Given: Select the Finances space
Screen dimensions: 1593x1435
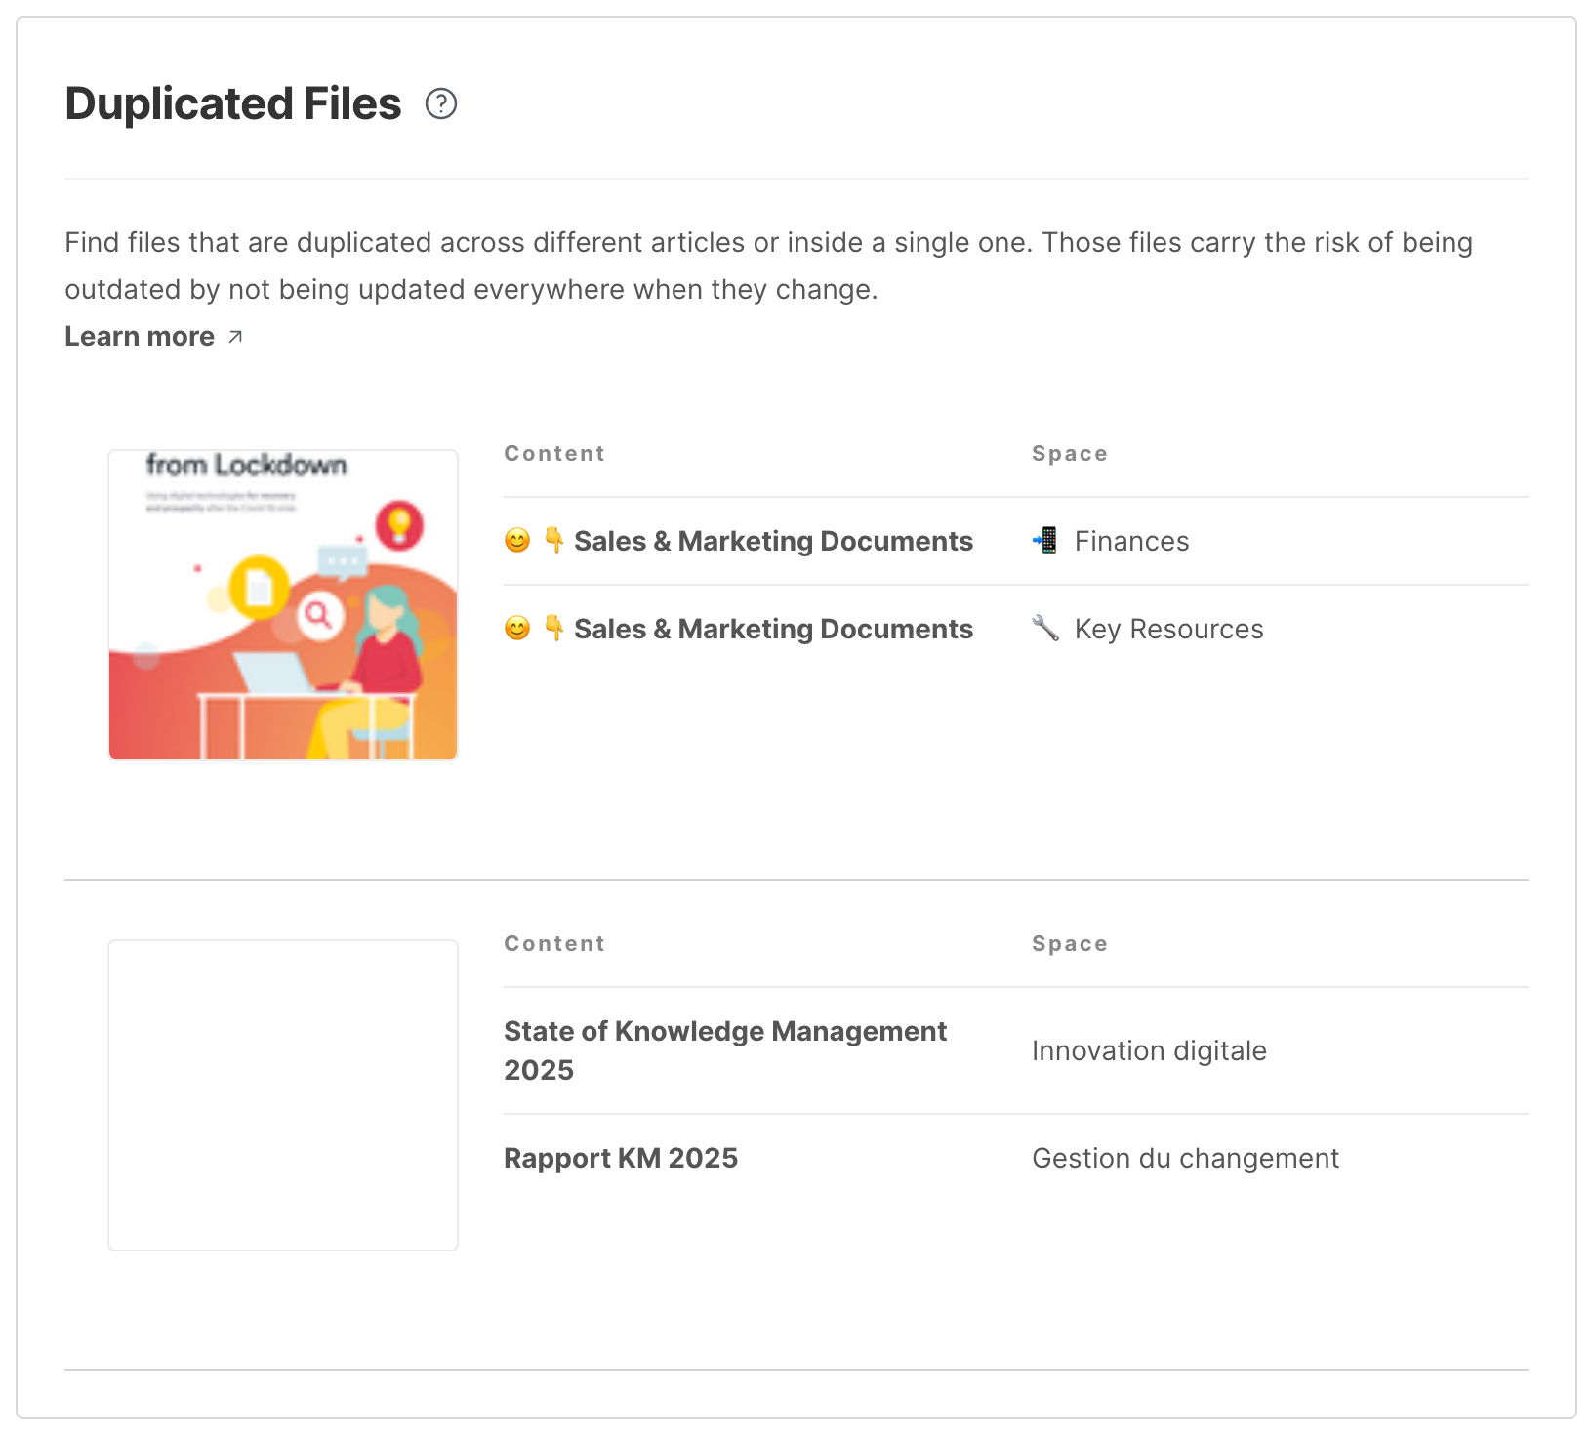Looking at the screenshot, I should (1132, 541).
